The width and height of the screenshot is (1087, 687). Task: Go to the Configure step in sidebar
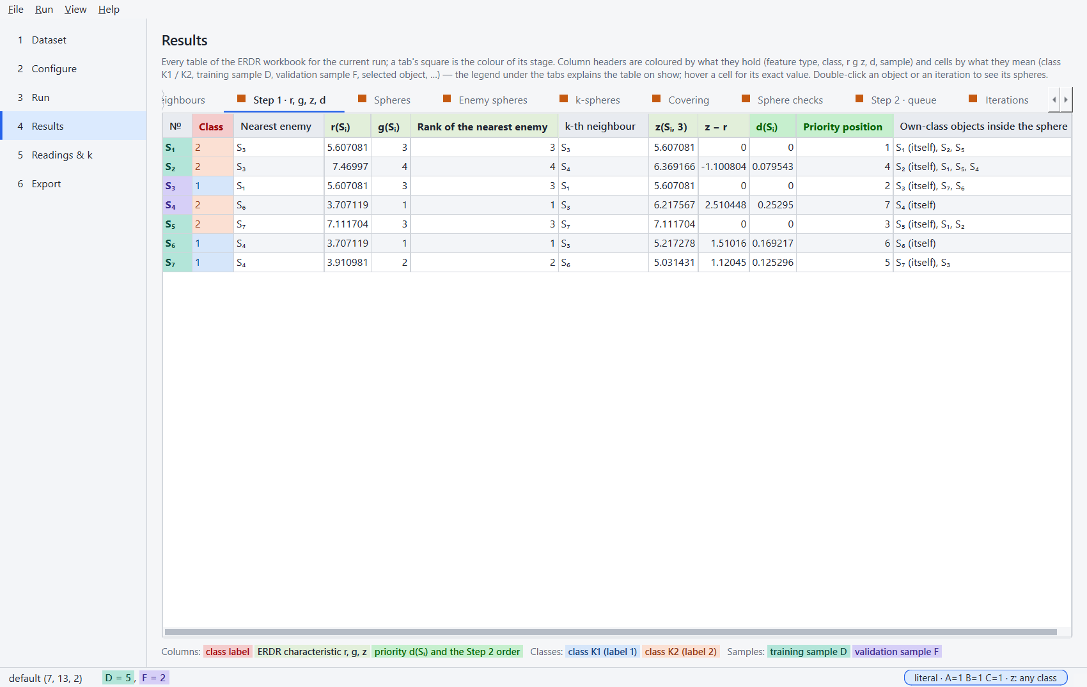tap(74, 68)
